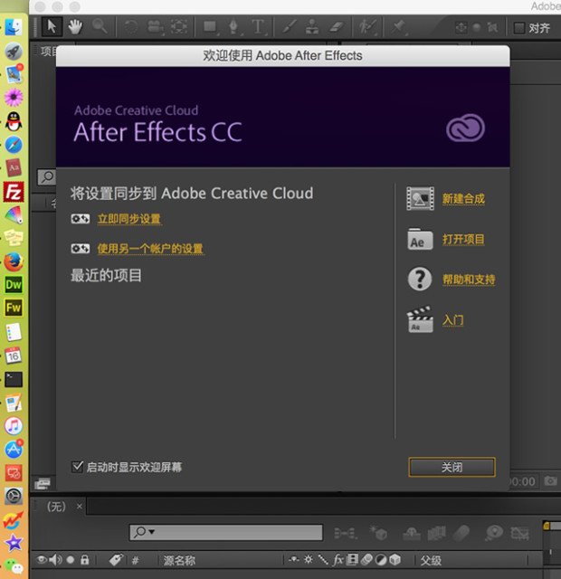Select the Roto Brush tool
The width and height of the screenshot is (561, 579).
[367, 27]
